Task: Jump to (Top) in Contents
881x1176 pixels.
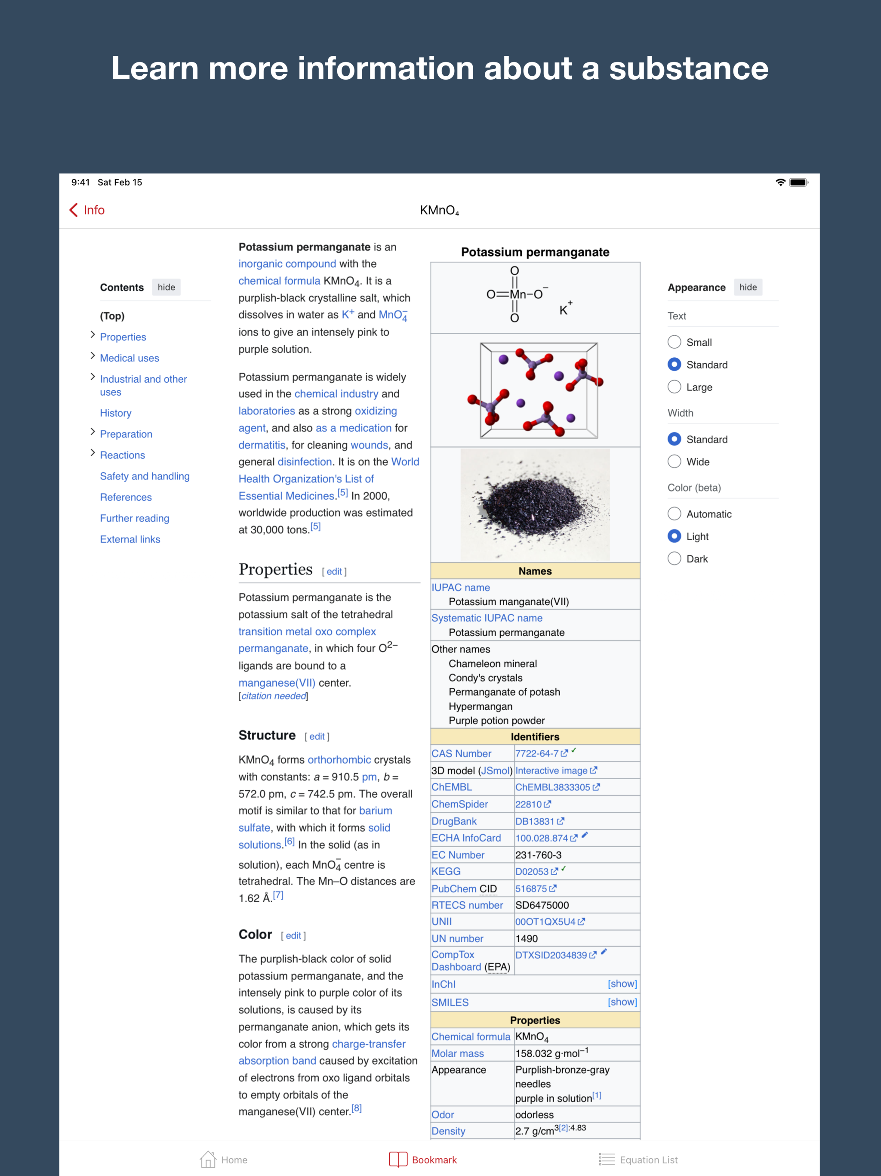Action: (x=112, y=316)
